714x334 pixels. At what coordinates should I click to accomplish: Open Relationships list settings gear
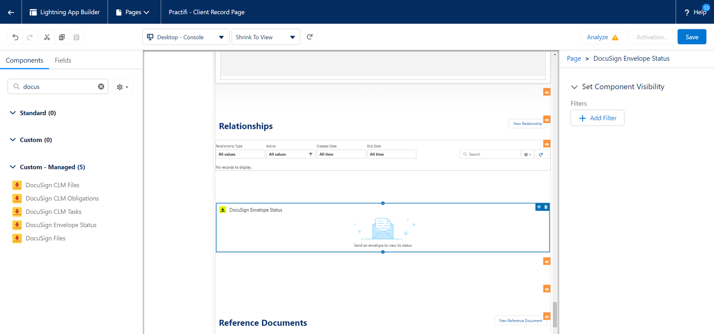[527, 155]
